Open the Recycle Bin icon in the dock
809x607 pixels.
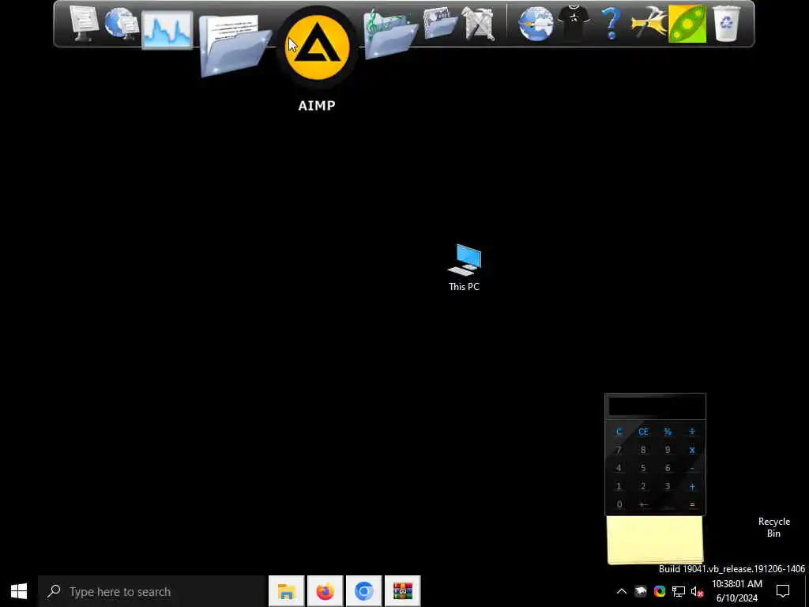coord(726,23)
